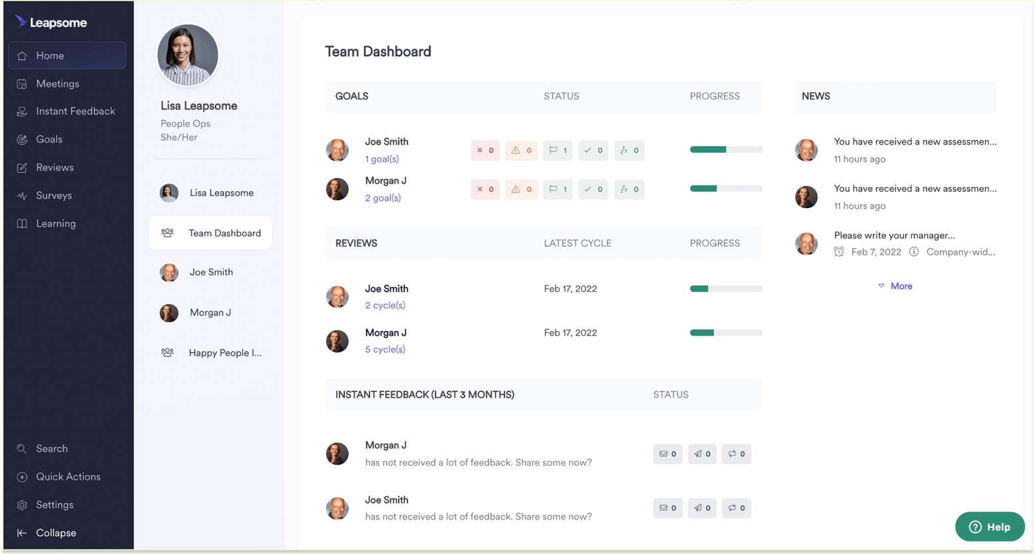The width and height of the screenshot is (1035, 555).
Task: Click Morgan J's received feedback envelope badge
Action: (x=668, y=454)
